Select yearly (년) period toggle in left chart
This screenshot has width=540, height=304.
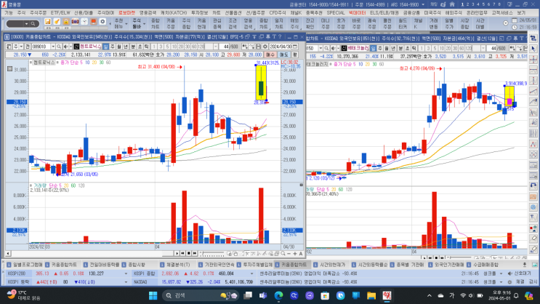click(126, 47)
